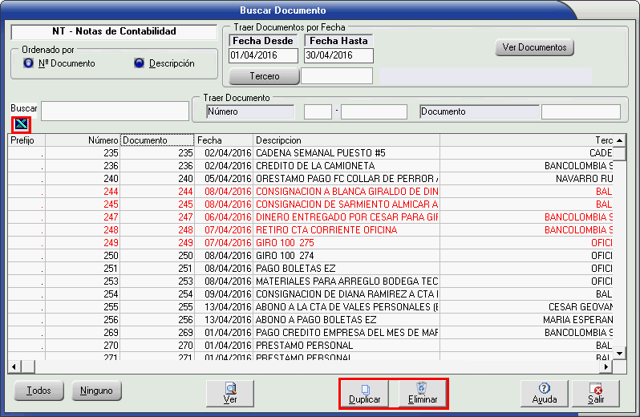Screen dimensions: 640x417
Task: Click the Tercero button
Action: 264,76
